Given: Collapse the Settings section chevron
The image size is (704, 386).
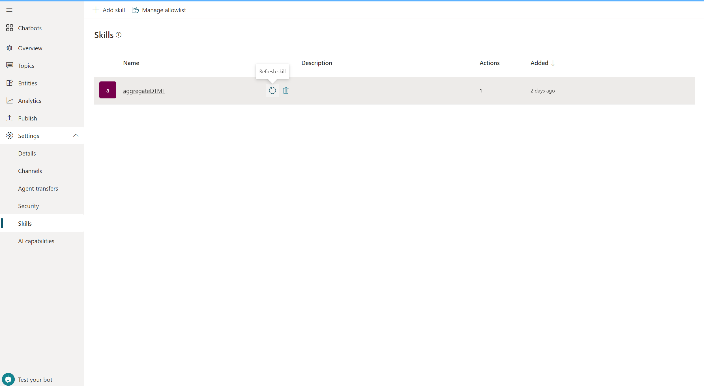Looking at the screenshot, I should [76, 136].
